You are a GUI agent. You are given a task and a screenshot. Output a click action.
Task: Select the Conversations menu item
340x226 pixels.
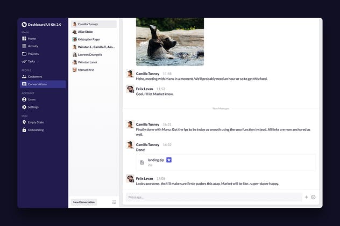pos(42,84)
